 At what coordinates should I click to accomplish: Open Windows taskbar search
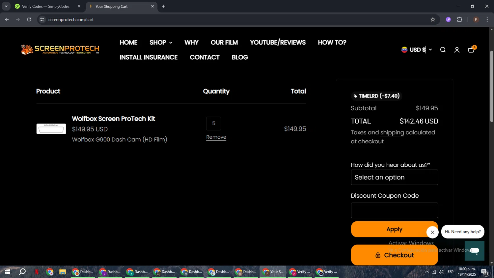(22, 272)
